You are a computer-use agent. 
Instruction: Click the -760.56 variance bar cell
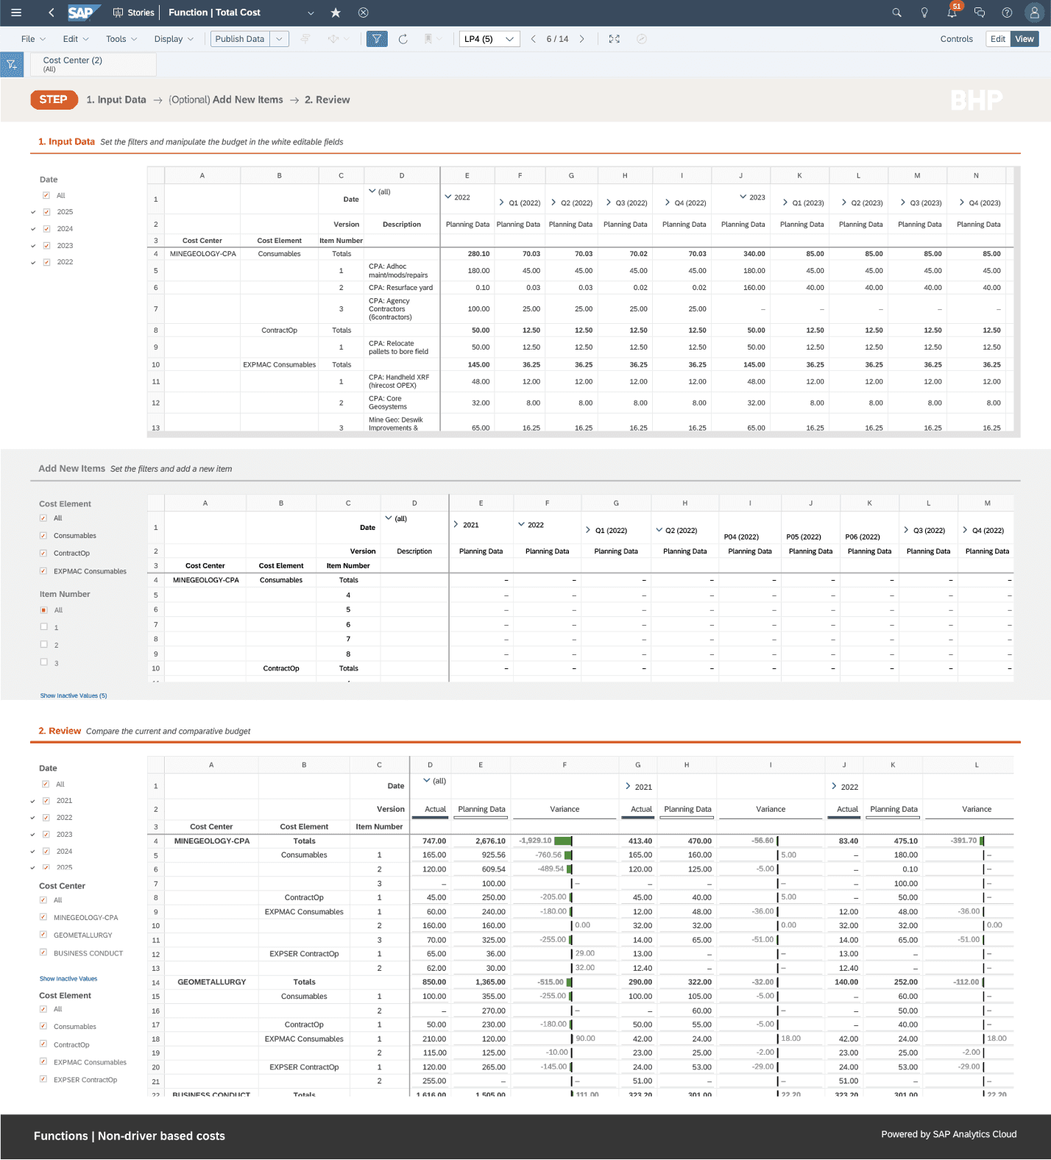(x=564, y=855)
